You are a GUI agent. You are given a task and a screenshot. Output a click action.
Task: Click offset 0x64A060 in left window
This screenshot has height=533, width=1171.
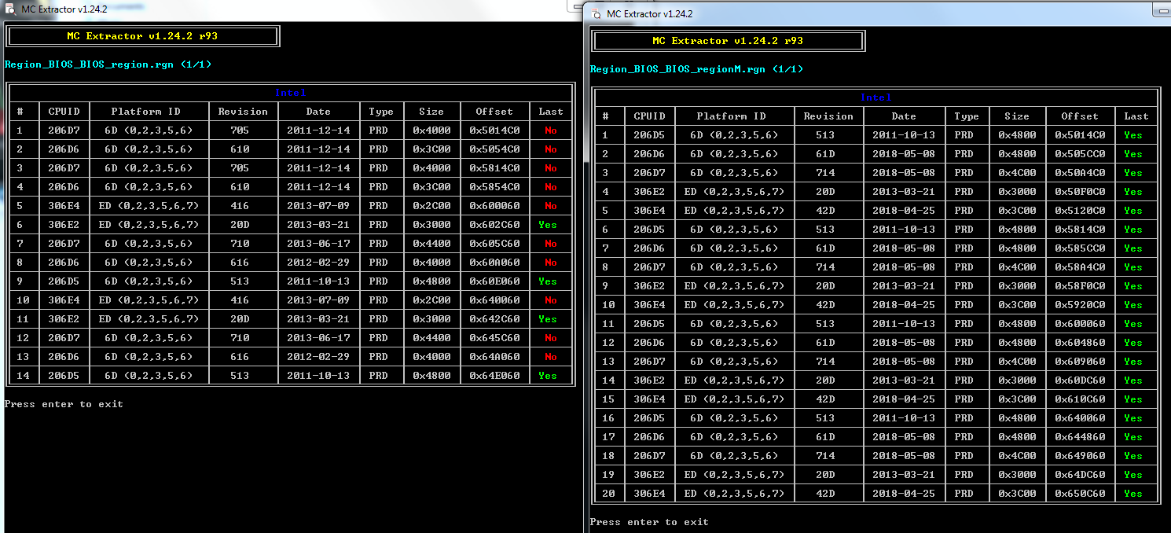pyautogui.click(x=494, y=357)
